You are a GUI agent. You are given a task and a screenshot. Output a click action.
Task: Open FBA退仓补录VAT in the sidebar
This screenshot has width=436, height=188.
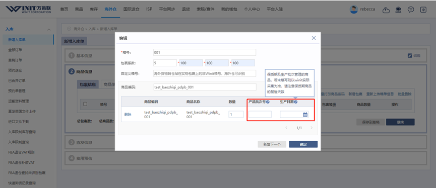(x=21, y=162)
